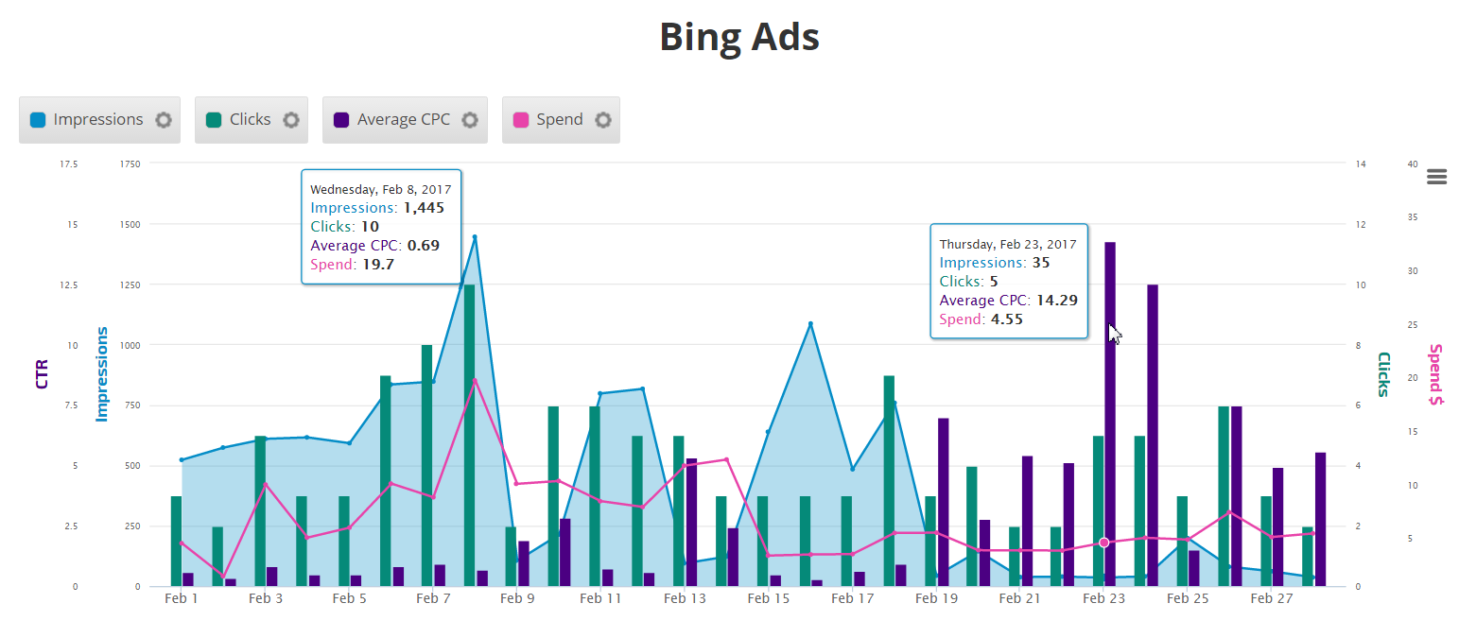
Task: Click the purple Average CPC bar on Feb 24
Action: point(1153,435)
